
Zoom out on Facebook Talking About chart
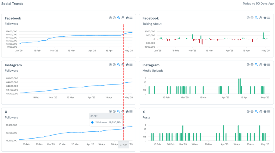(x=252, y=18)
